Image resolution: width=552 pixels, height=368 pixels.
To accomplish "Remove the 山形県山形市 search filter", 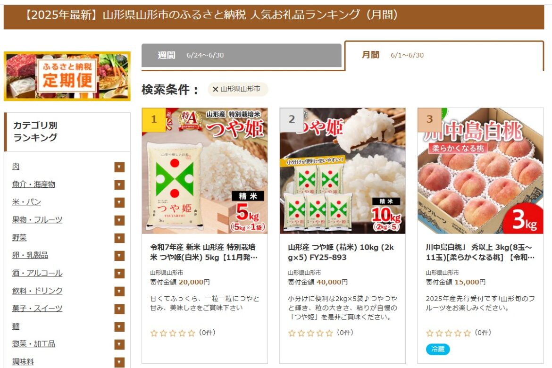I will click(216, 89).
